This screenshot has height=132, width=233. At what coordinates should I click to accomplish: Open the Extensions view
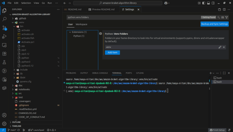pos(4,54)
